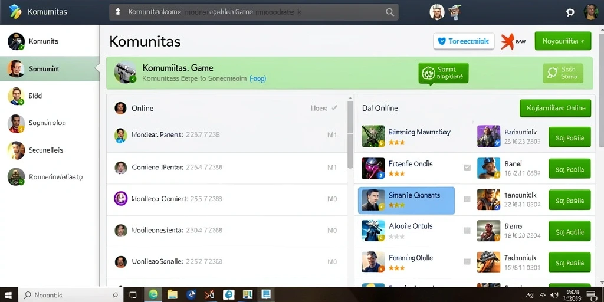Screen dimensions: 604x302
Task: Toggle the checkbox in Frtenile Ondis row
Action: coord(467,168)
